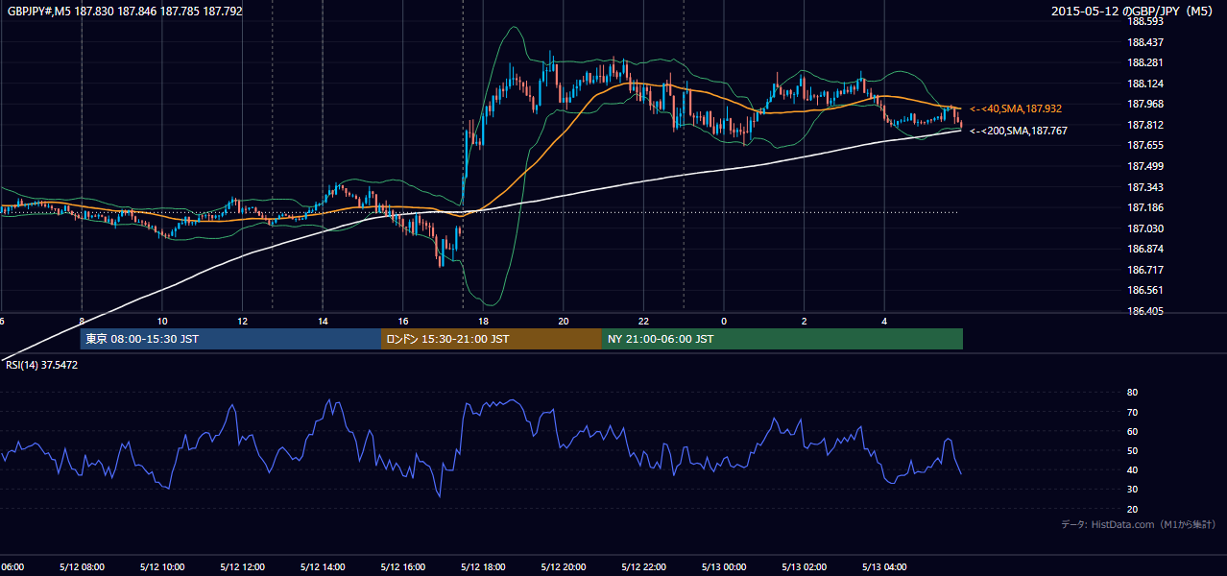Click price axis label 187.186

[x=1144, y=207]
